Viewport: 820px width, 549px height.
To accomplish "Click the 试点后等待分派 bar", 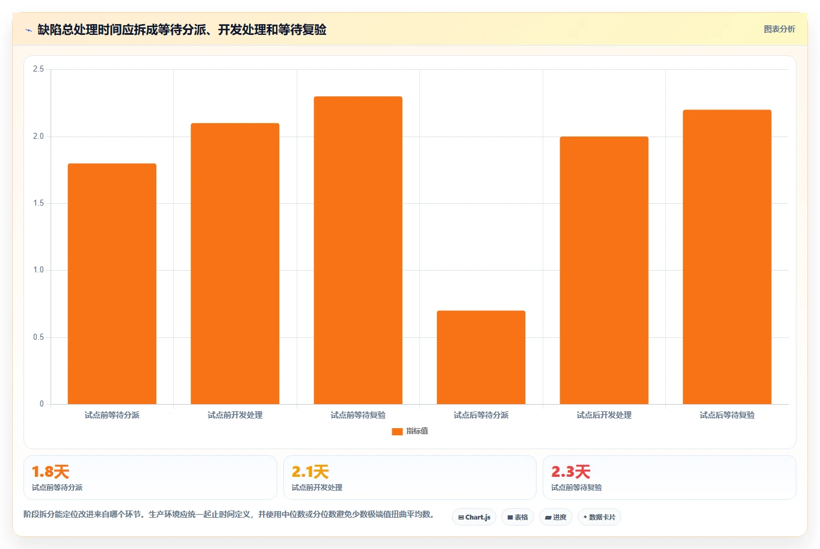I will [481, 357].
